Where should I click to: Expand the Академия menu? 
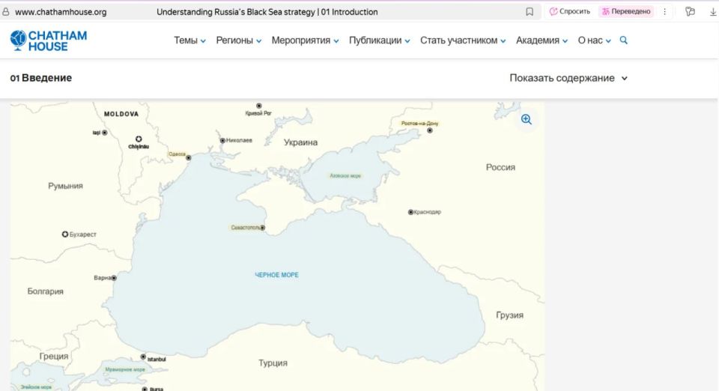[x=541, y=40]
